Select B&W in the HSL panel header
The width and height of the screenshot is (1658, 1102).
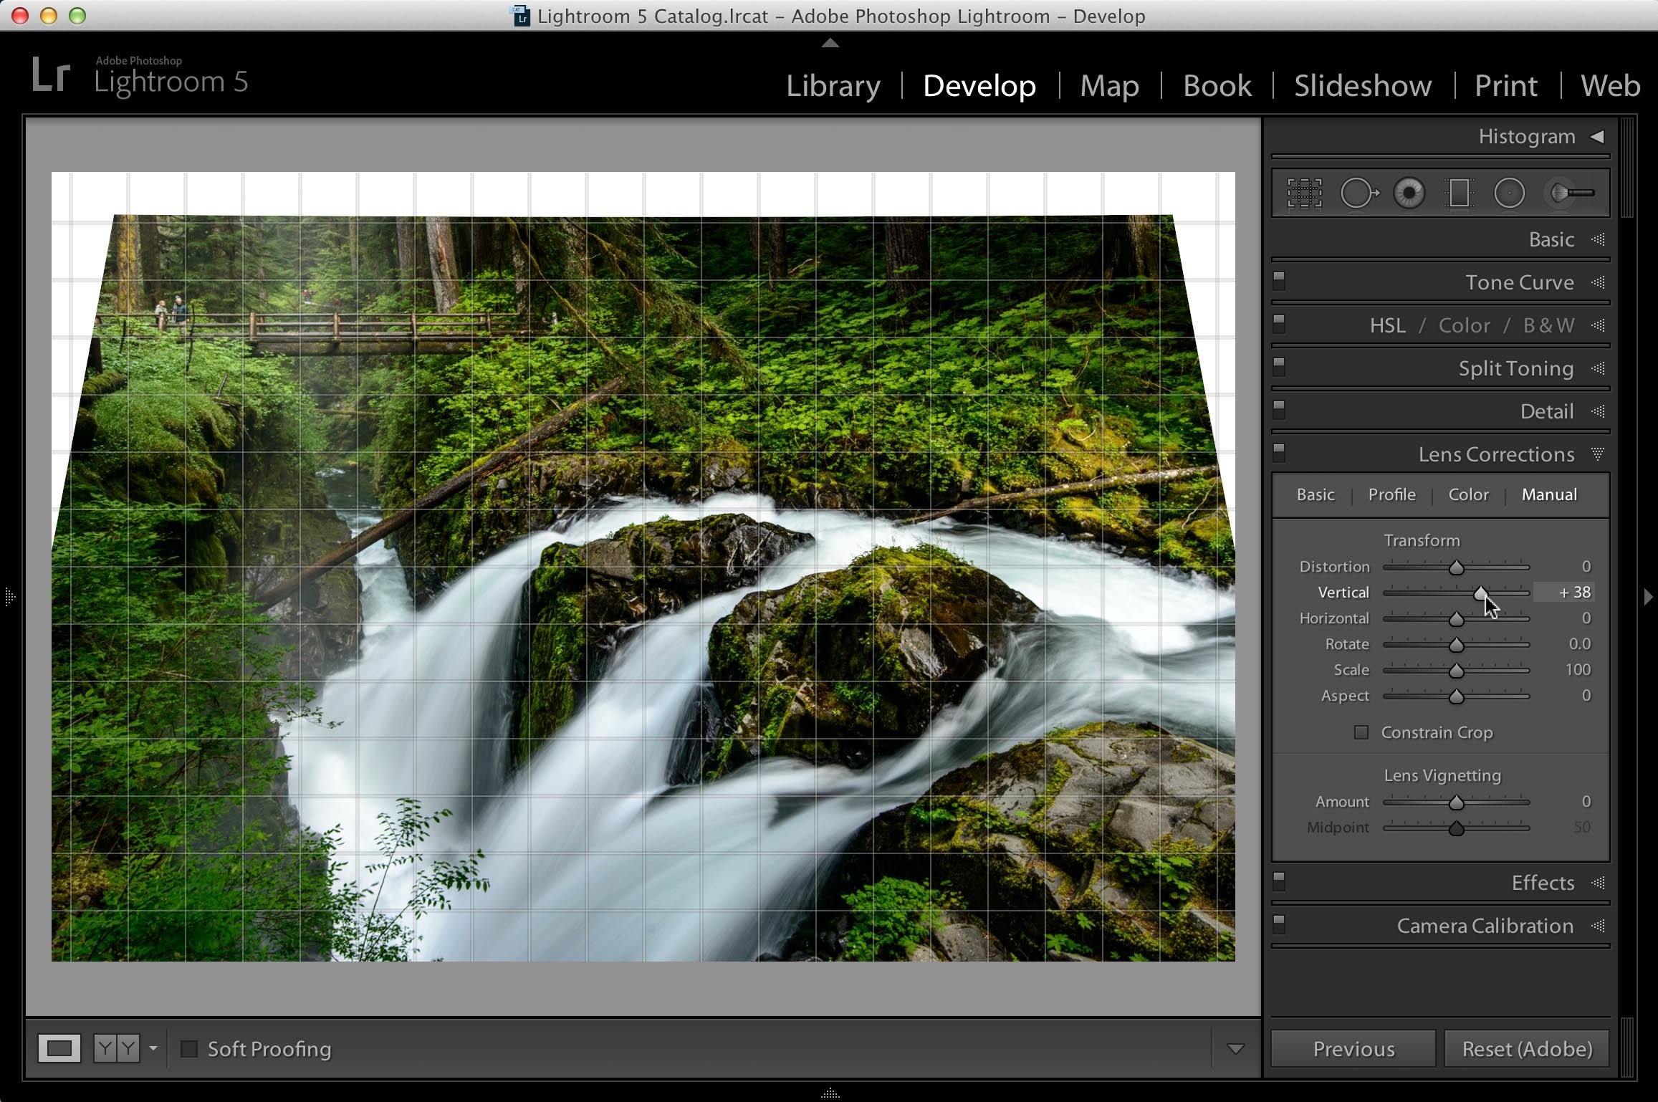pos(1549,325)
